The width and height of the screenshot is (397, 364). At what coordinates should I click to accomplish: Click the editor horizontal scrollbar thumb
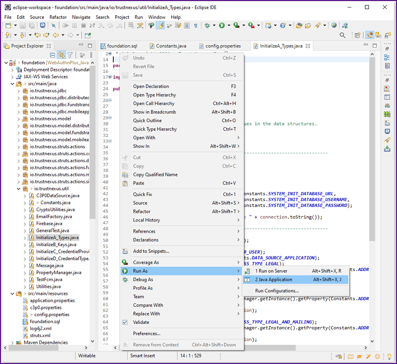click(270, 348)
